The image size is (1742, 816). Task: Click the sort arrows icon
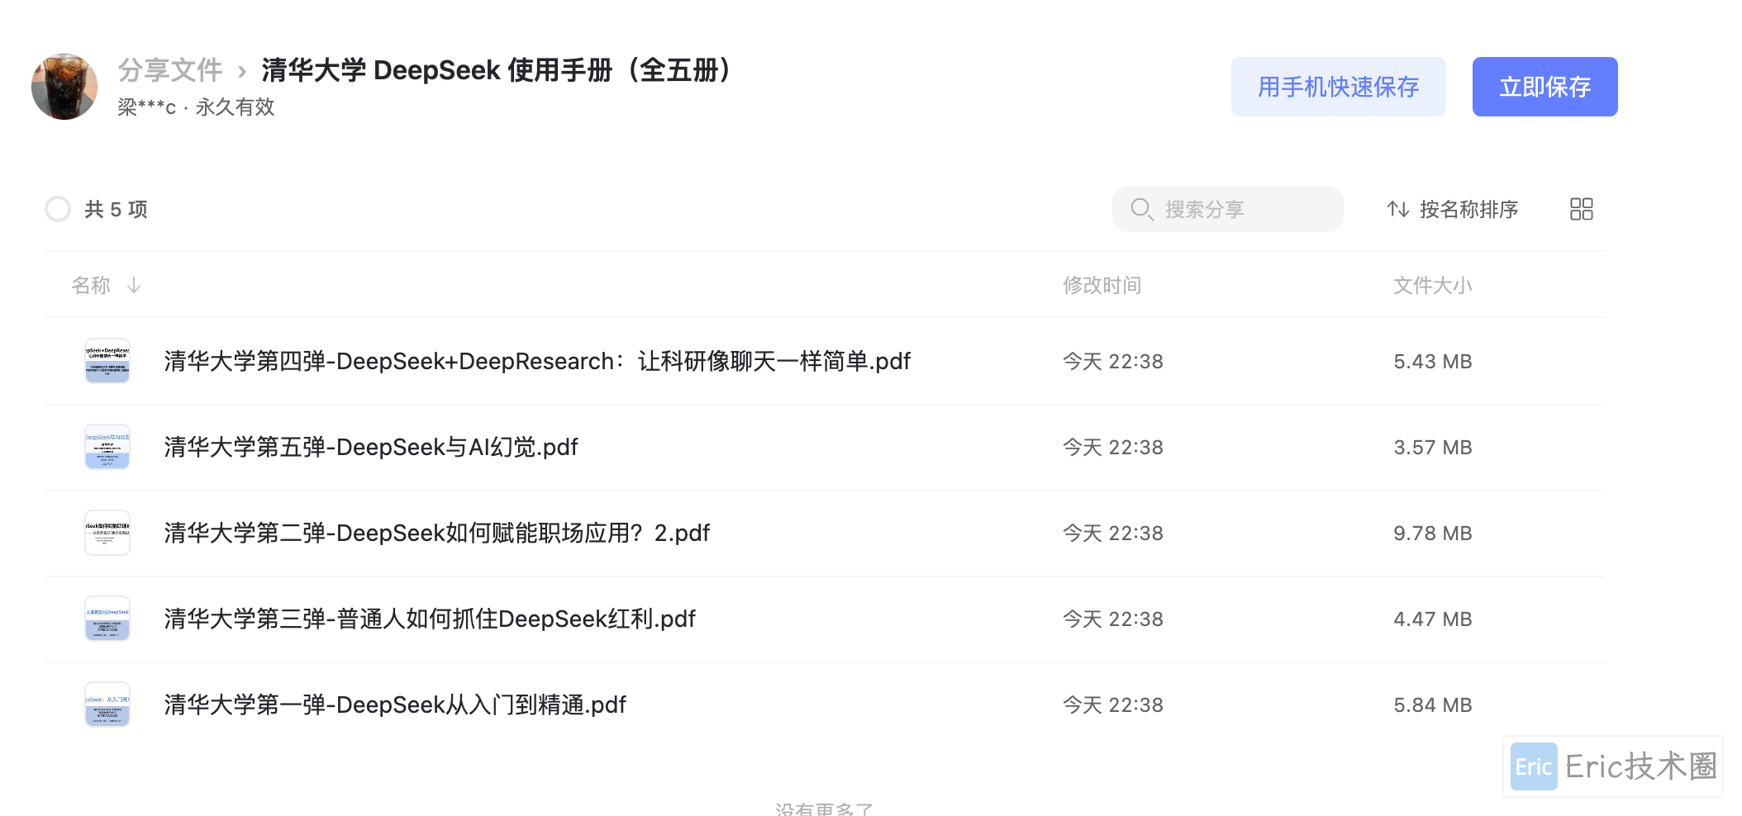(x=1397, y=209)
